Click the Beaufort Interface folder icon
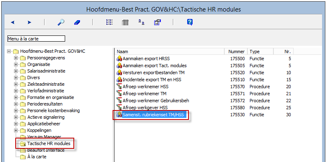 click(x=23, y=150)
